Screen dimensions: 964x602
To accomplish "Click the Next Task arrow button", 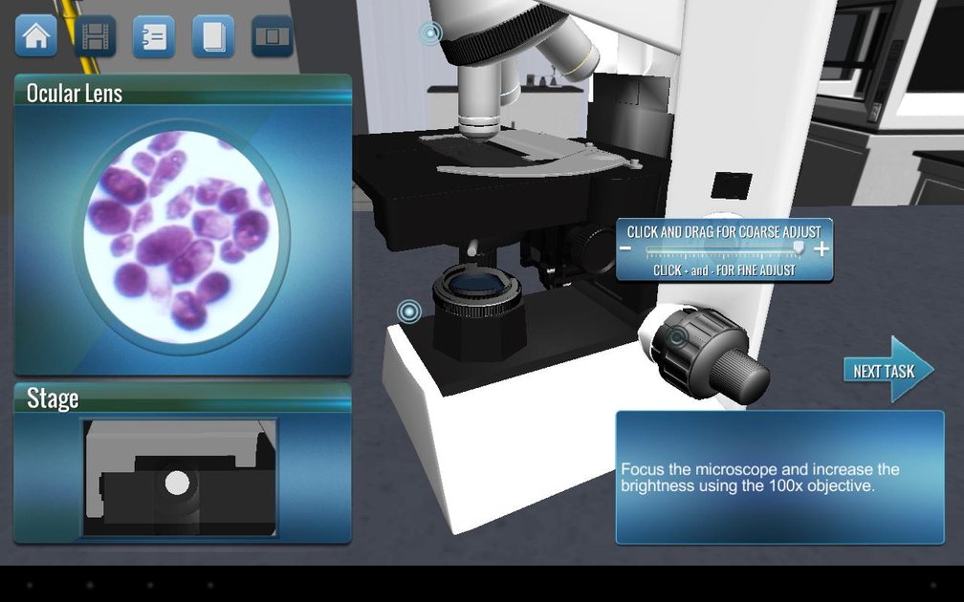I will click(x=888, y=370).
